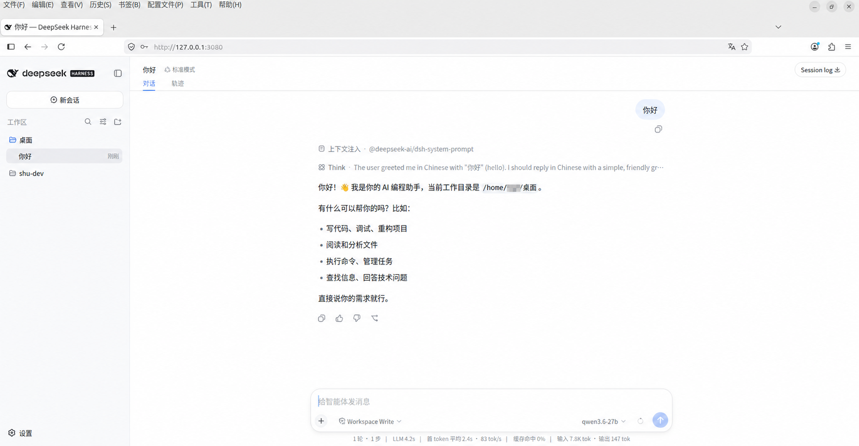The image size is (859, 446).
Task: Open the 文件(F) menu
Action: coord(14,5)
